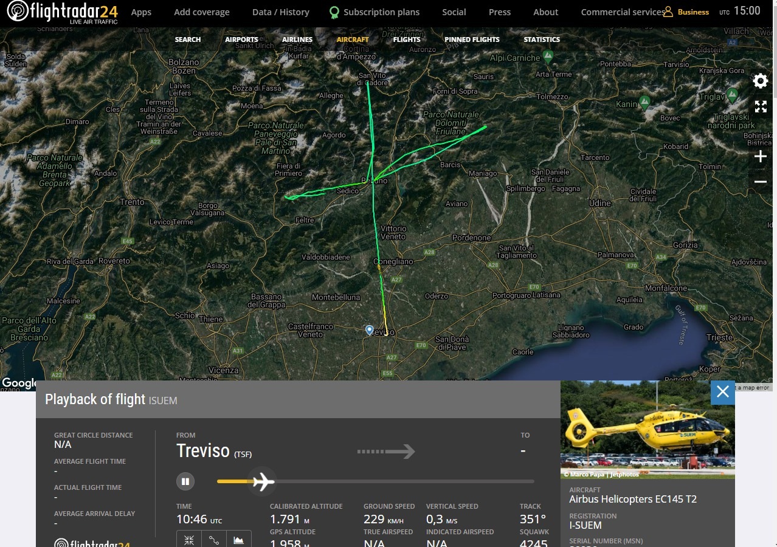This screenshot has height=547, width=777.
Task: Show the altitude and speed graph icon
Action: click(239, 539)
